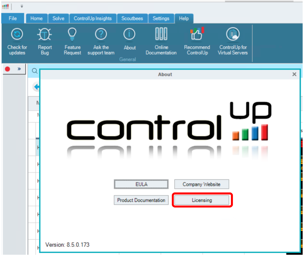Click the Version: 8.5.0.173 text
304x255 pixels.
[68, 245]
